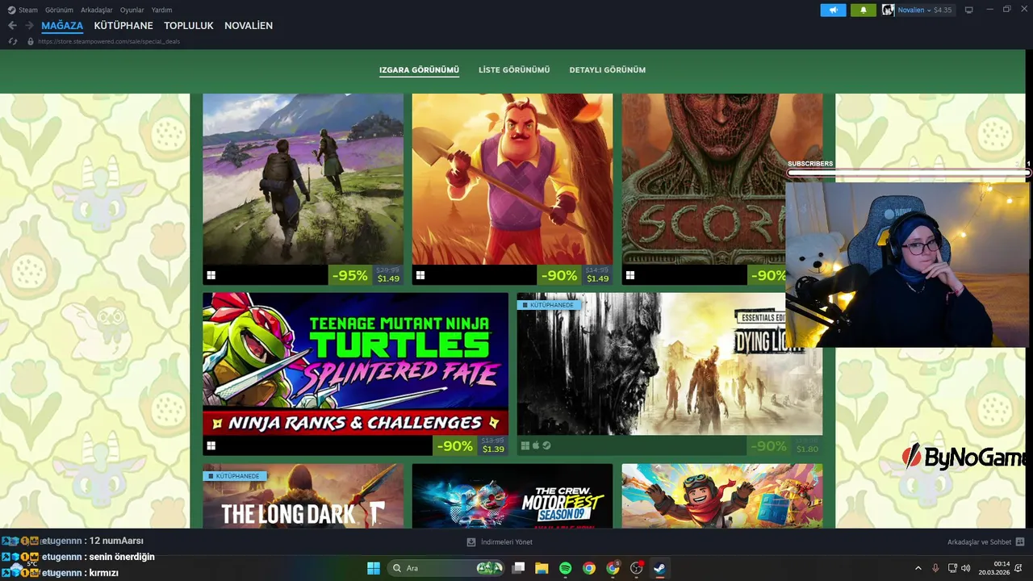1033x581 pixels.
Task: Open the Windows Start menu
Action: coord(374,568)
